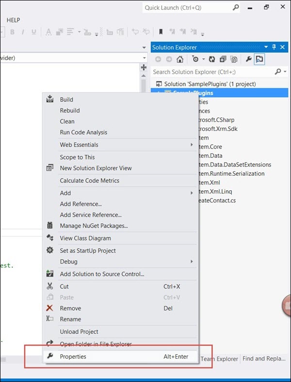Click the background color toolbar icon

pos(60,32)
